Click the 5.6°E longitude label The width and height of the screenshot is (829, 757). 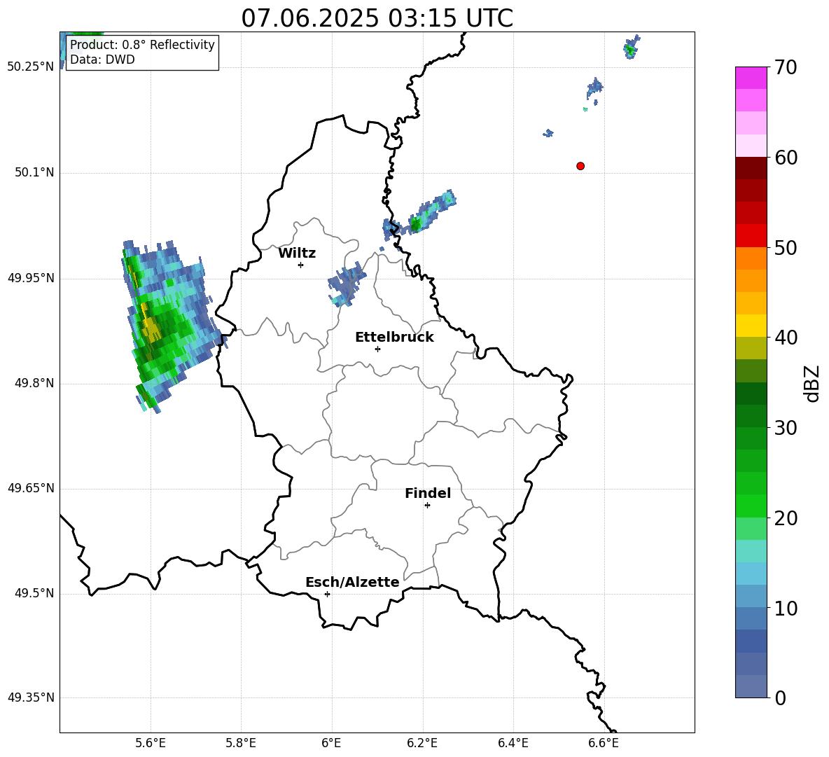[x=150, y=743]
